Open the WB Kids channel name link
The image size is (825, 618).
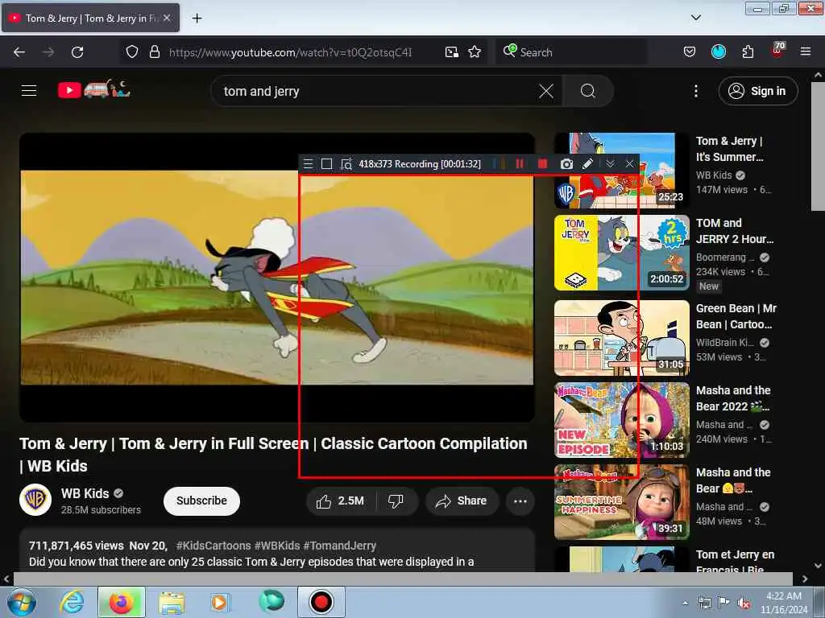point(85,493)
